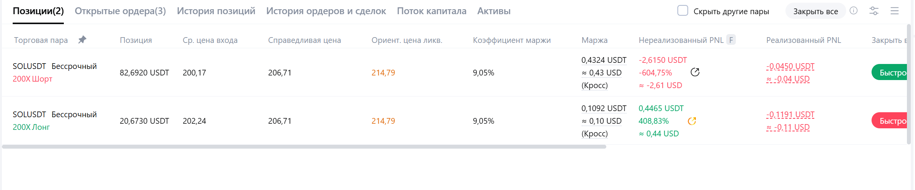
Task: Share the short position's unrealized PNL
Action: (695, 72)
